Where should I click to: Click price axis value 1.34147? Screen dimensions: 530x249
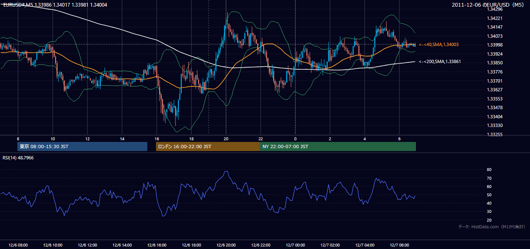pyautogui.click(x=495, y=27)
